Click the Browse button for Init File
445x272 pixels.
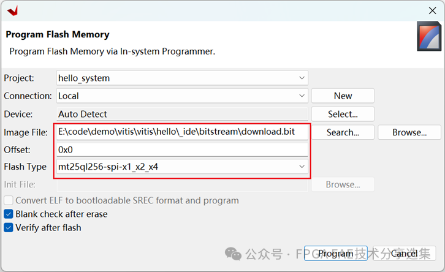(x=343, y=184)
